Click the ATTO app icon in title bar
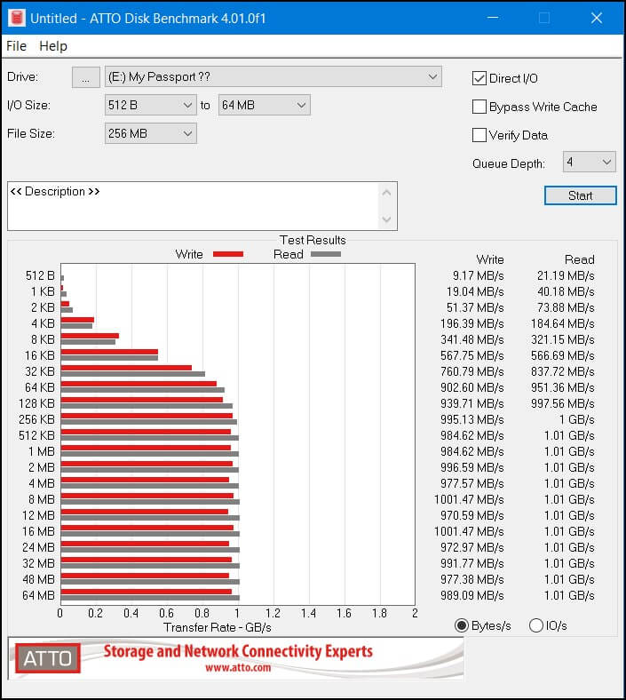Viewport: 626px width, 700px height. [17, 18]
